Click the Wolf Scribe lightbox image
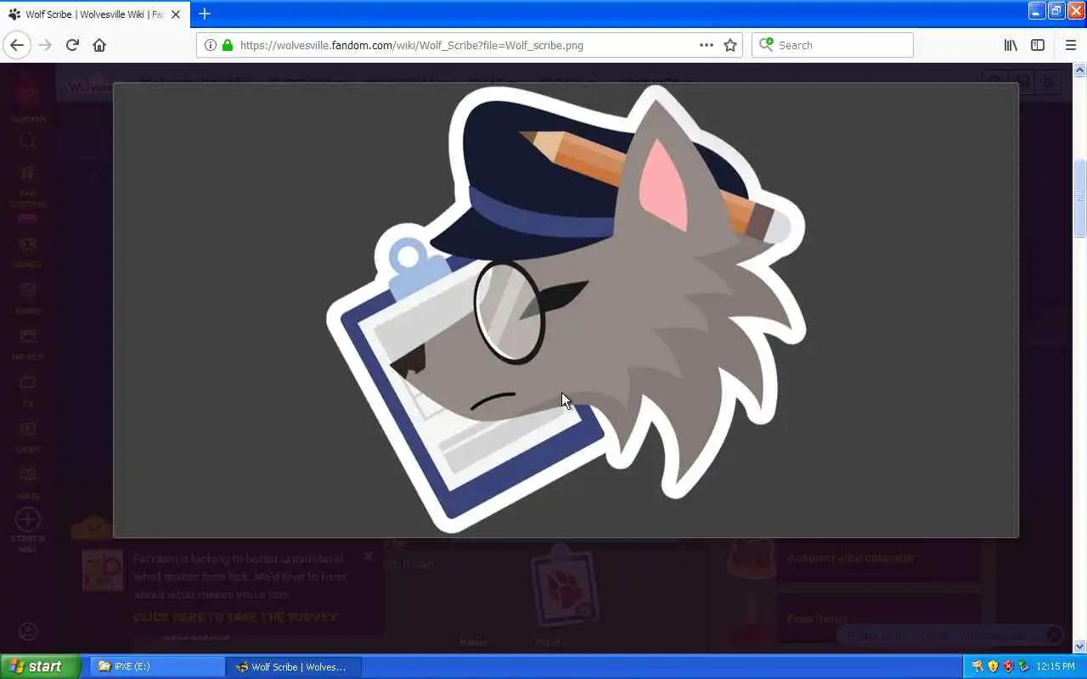Image resolution: width=1087 pixels, height=679 pixels. (566, 310)
